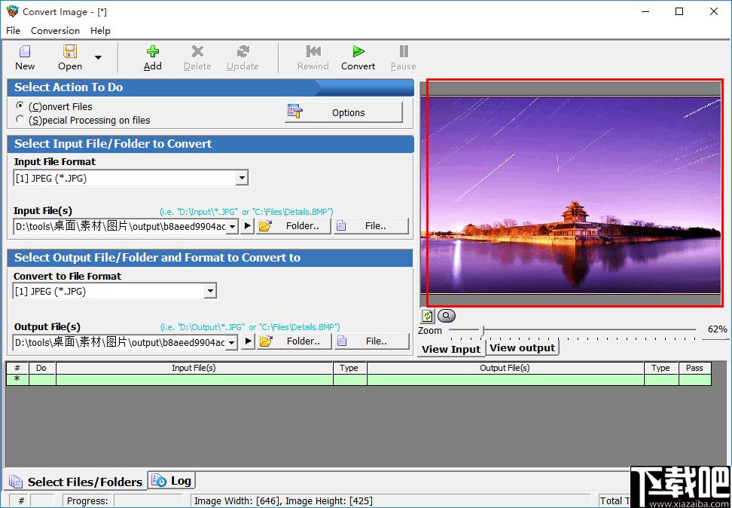The height and width of the screenshot is (508, 732).
Task: Switch to the View Input tab
Action: point(451,349)
